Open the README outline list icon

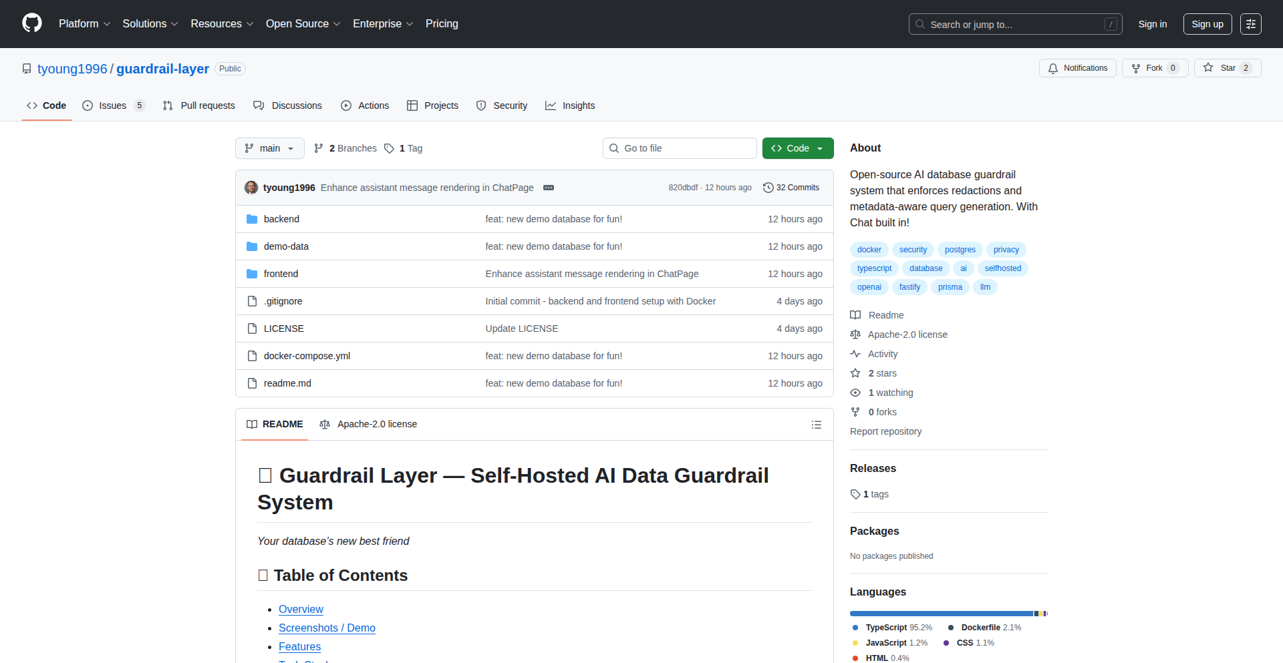[816, 425]
